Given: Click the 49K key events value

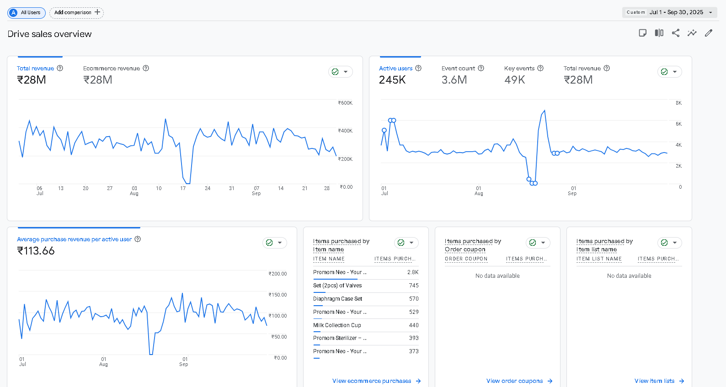Looking at the screenshot, I should click(514, 80).
